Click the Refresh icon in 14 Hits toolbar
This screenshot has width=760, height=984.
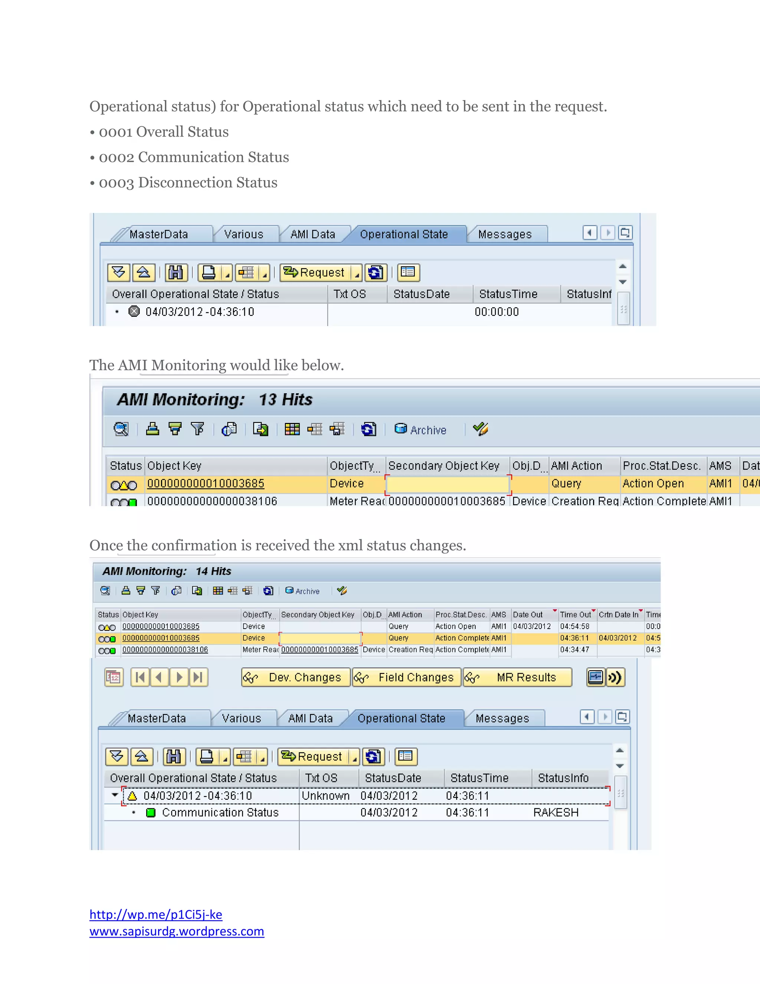coord(268,591)
